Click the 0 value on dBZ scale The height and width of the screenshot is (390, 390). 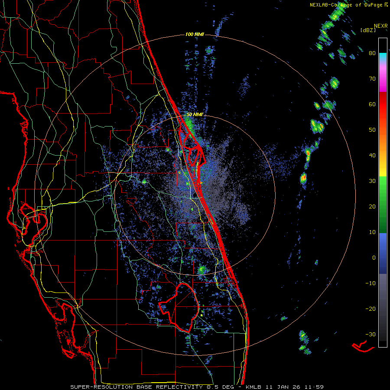click(374, 258)
